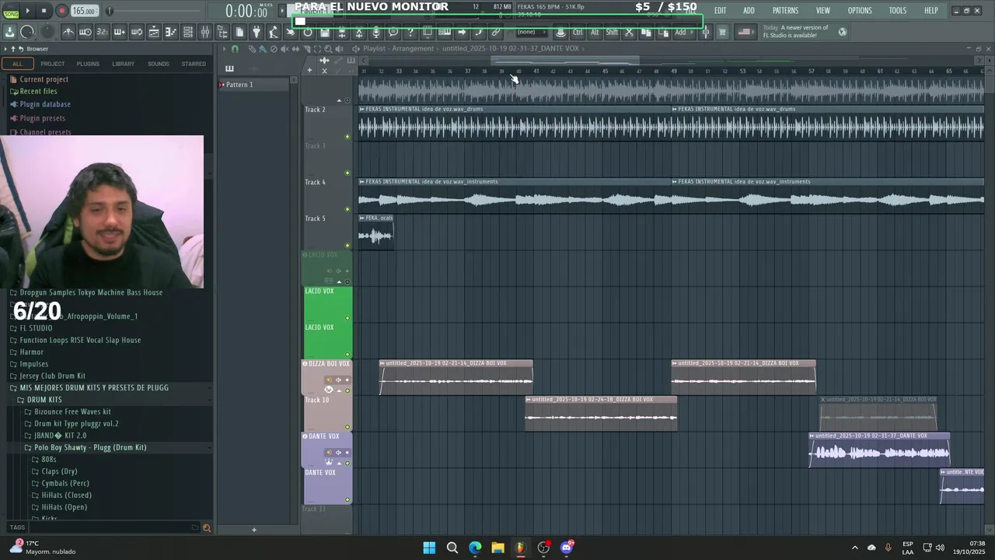This screenshot has height=560, width=995.
Task: Toggle PAT/SONG mode switch
Action: [10, 11]
